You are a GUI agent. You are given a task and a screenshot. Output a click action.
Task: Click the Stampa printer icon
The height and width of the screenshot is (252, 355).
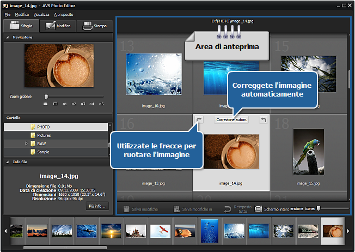(x=88, y=26)
